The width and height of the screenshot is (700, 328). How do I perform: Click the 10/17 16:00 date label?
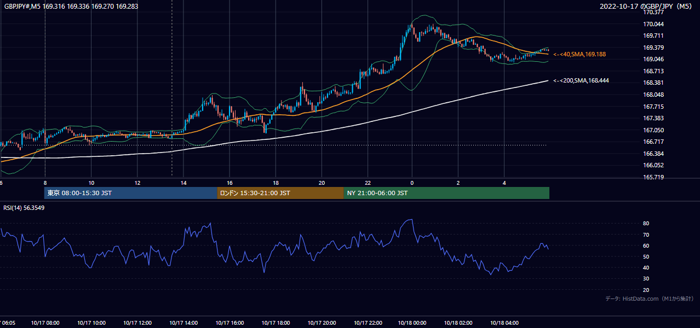pos(229,323)
